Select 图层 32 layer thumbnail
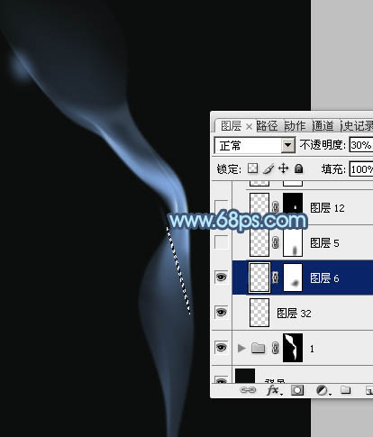The image size is (373, 437). click(x=259, y=313)
